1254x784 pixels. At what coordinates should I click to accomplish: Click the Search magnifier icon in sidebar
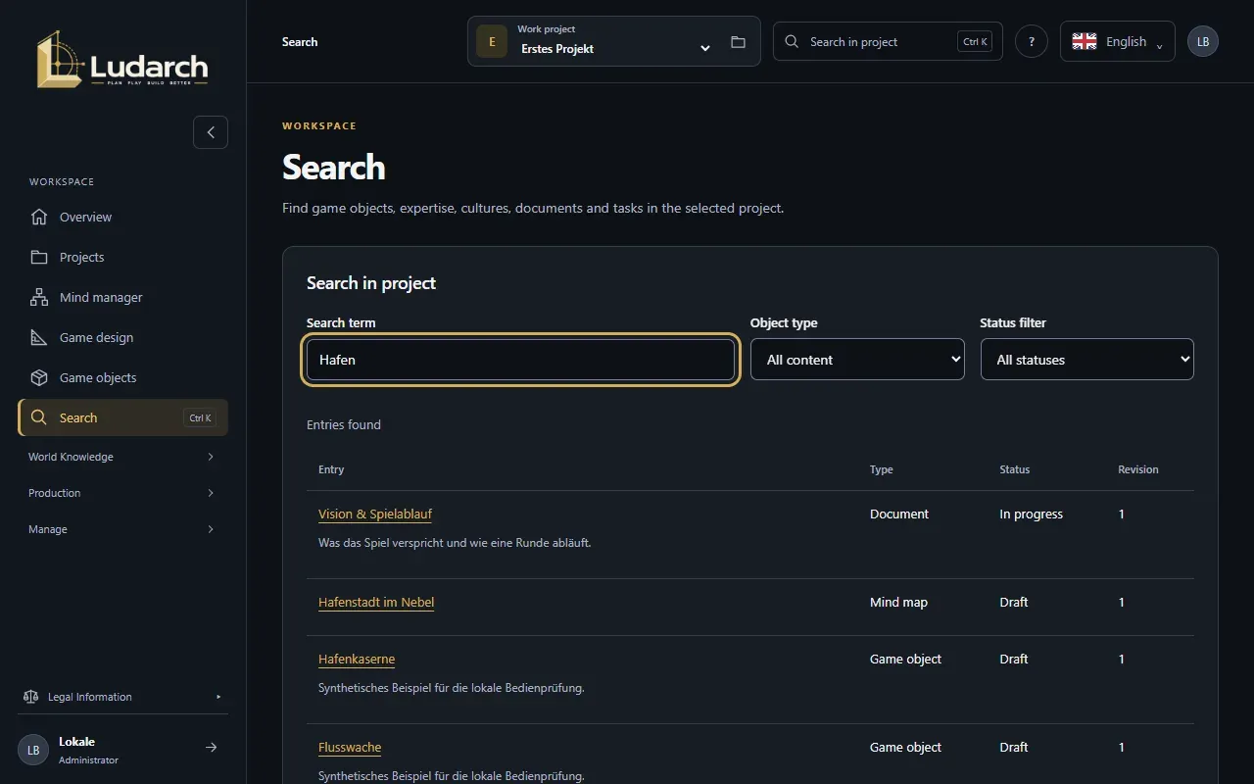[x=39, y=417]
